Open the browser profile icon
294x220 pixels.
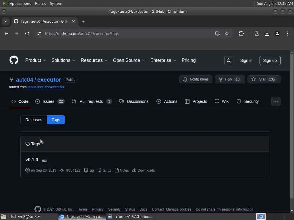click(277, 34)
